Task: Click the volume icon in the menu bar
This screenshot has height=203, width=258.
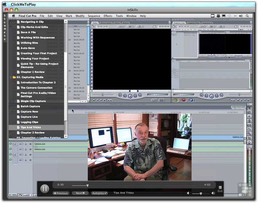Action: [241, 16]
